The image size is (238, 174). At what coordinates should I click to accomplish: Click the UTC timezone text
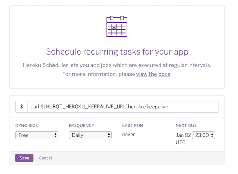coord(181,143)
